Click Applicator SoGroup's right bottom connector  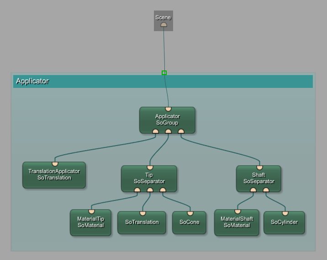click(181, 131)
